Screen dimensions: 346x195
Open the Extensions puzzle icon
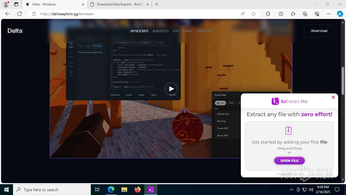268,14
